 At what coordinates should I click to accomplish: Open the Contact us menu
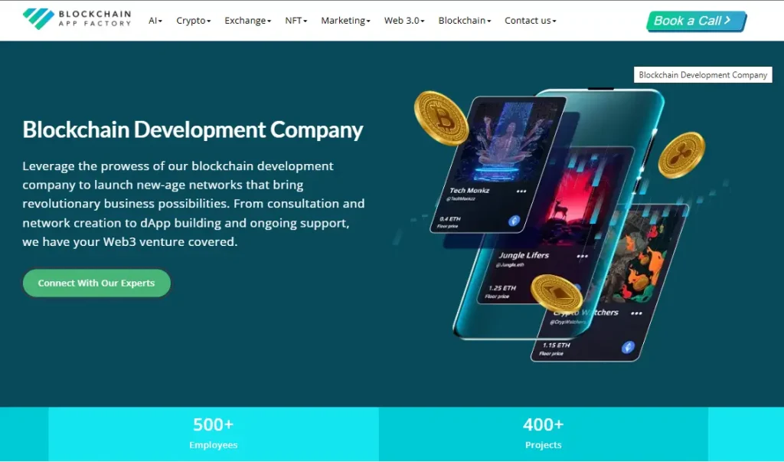pyautogui.click(x=529, y=21)
